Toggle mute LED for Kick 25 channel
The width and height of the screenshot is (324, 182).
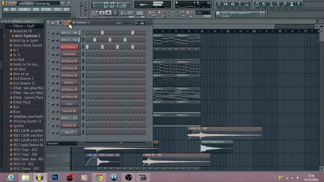(49, 132)
